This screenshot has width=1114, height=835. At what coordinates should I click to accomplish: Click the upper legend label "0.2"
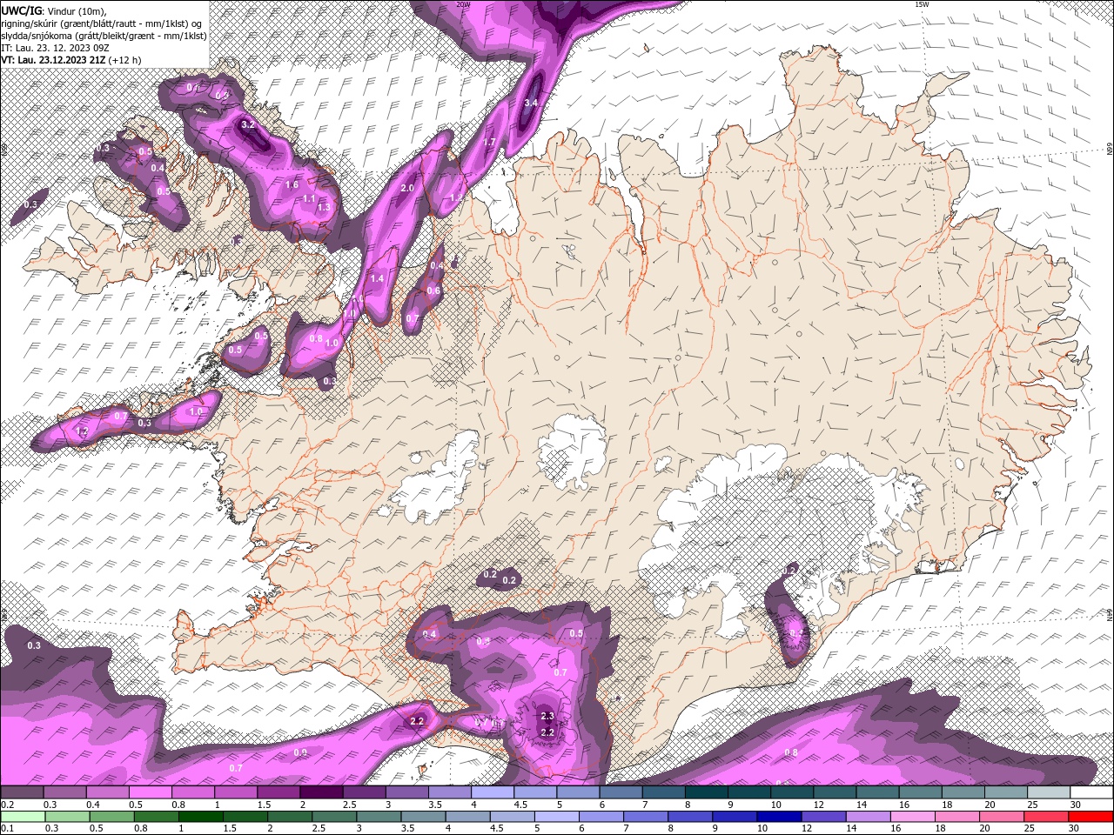click(7, 805)
